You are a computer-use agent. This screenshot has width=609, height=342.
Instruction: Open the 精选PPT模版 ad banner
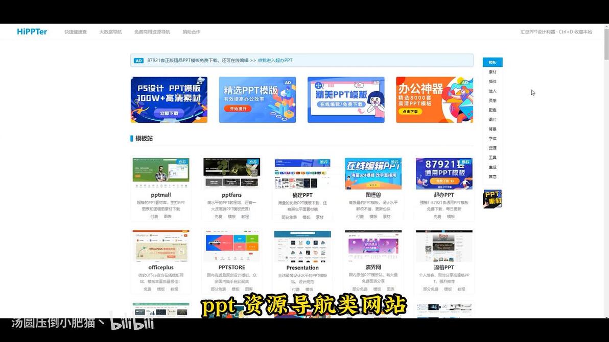257,100
